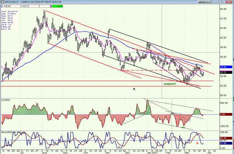Click the 'Aug' label on date axis
Image resolution: width=234 pixels, height=154 pixels.
(45, 153)
